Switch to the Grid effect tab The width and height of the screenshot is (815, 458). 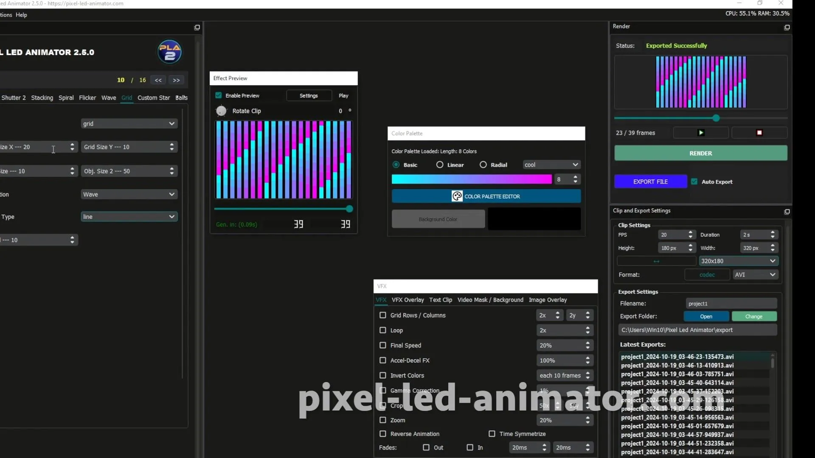pyautogui.click(x=126, y=98)
